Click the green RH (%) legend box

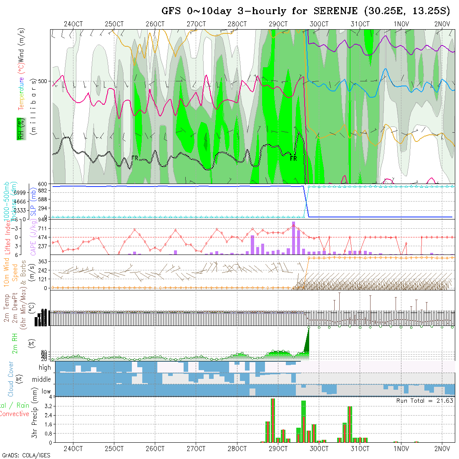[21, 129]
